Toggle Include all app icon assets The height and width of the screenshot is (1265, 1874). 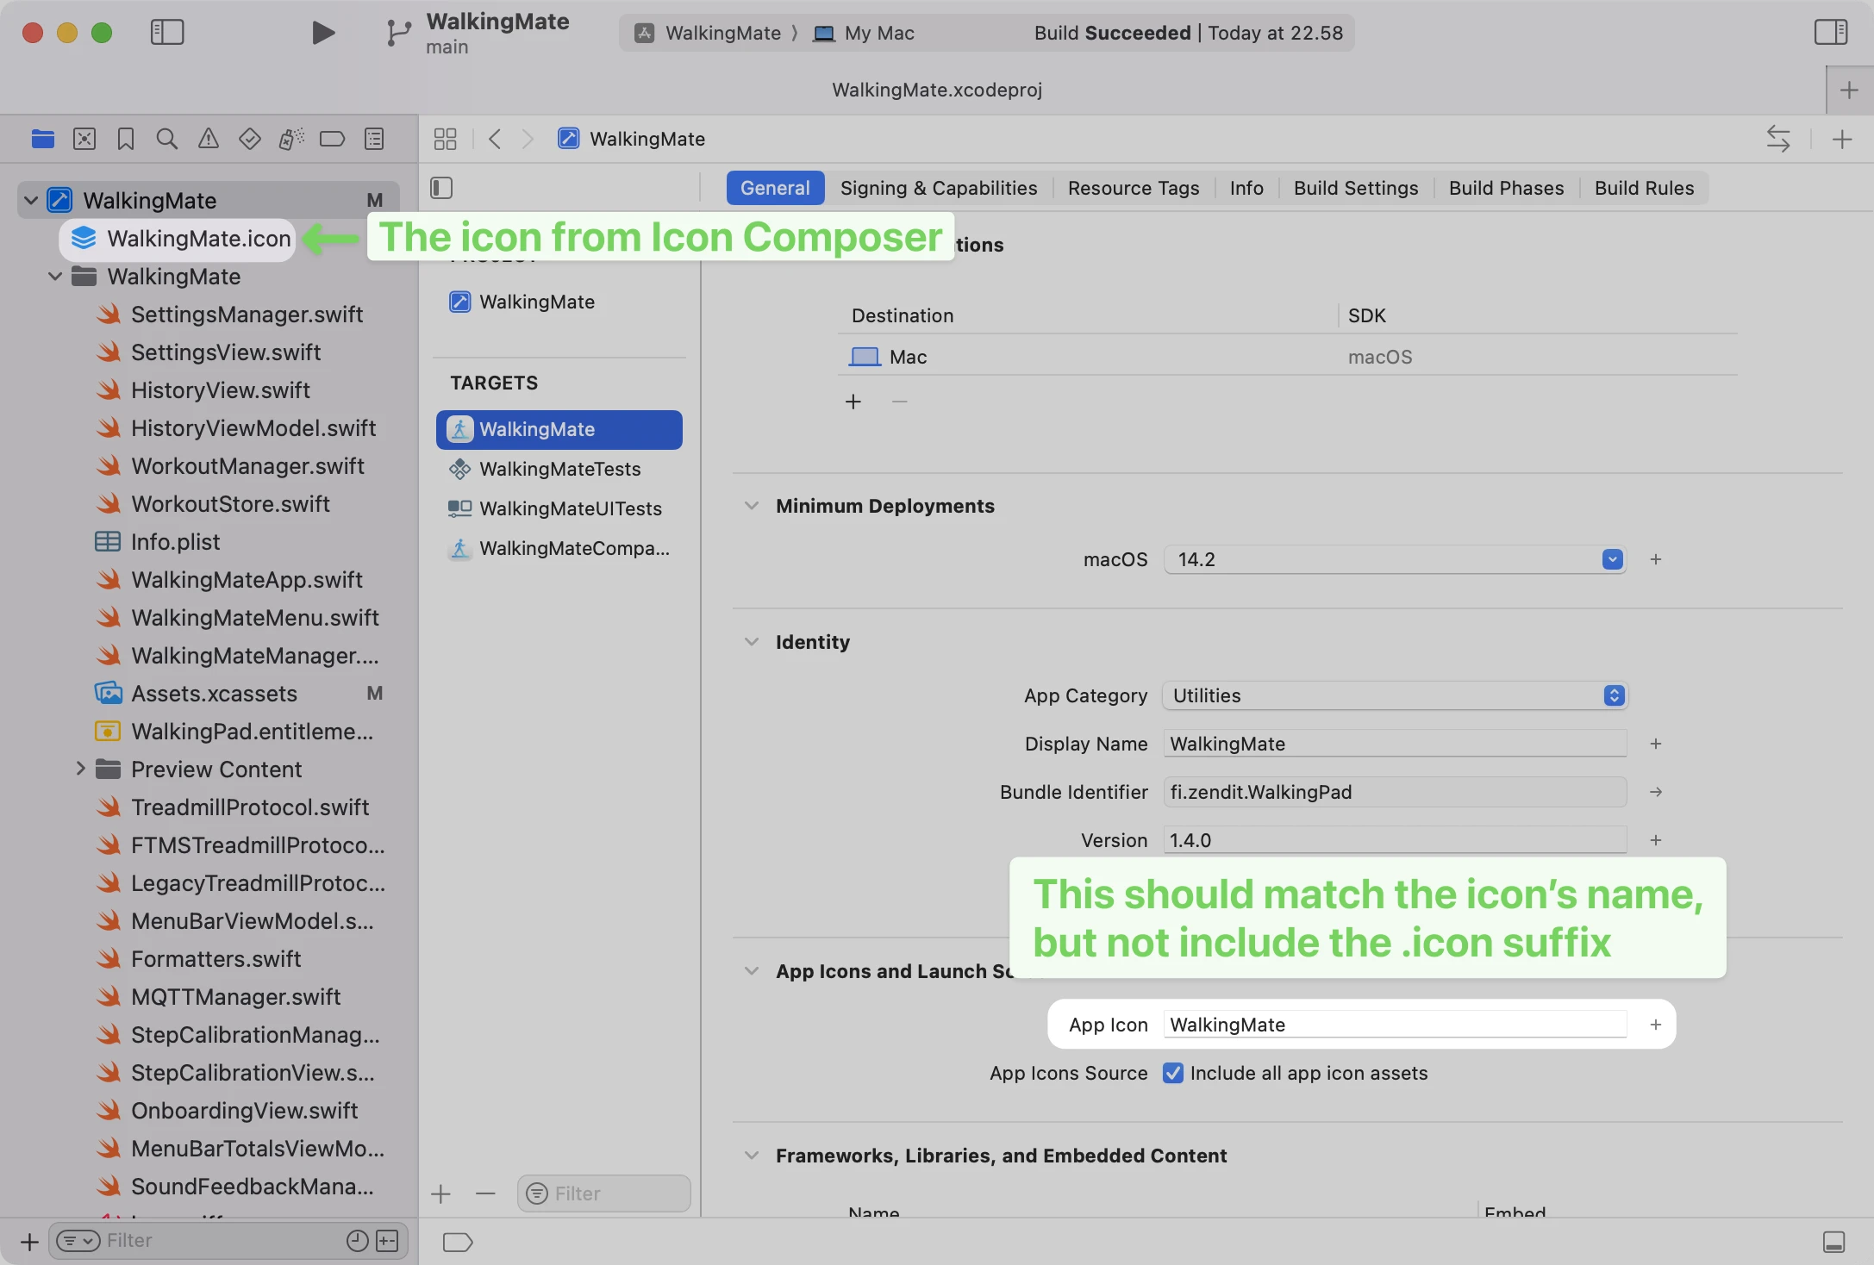coord(1172,1073)
